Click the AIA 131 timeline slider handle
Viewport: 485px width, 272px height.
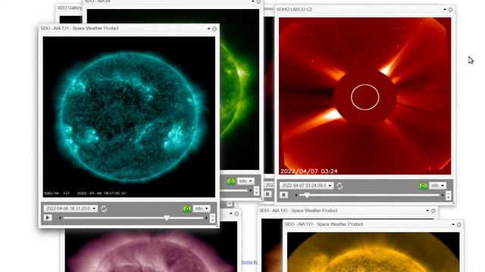[x=167, y=218]
